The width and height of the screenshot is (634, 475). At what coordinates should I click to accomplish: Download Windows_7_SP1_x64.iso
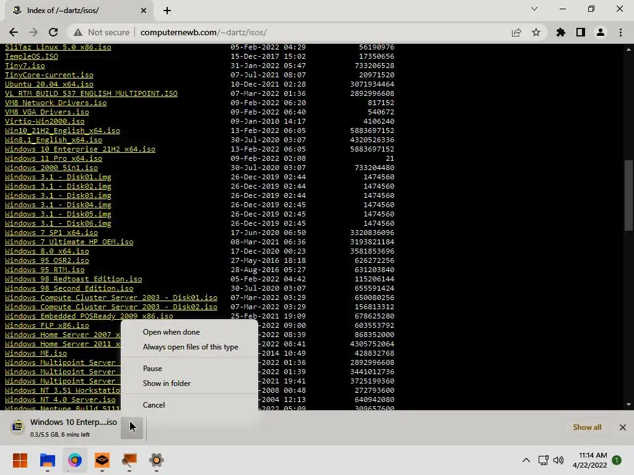51,233
